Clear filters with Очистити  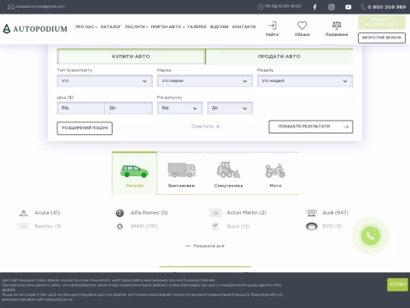tap(205, 127)
